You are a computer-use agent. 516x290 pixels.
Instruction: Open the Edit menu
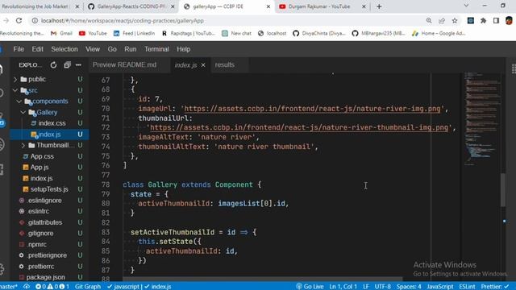(x=38, y=49)
